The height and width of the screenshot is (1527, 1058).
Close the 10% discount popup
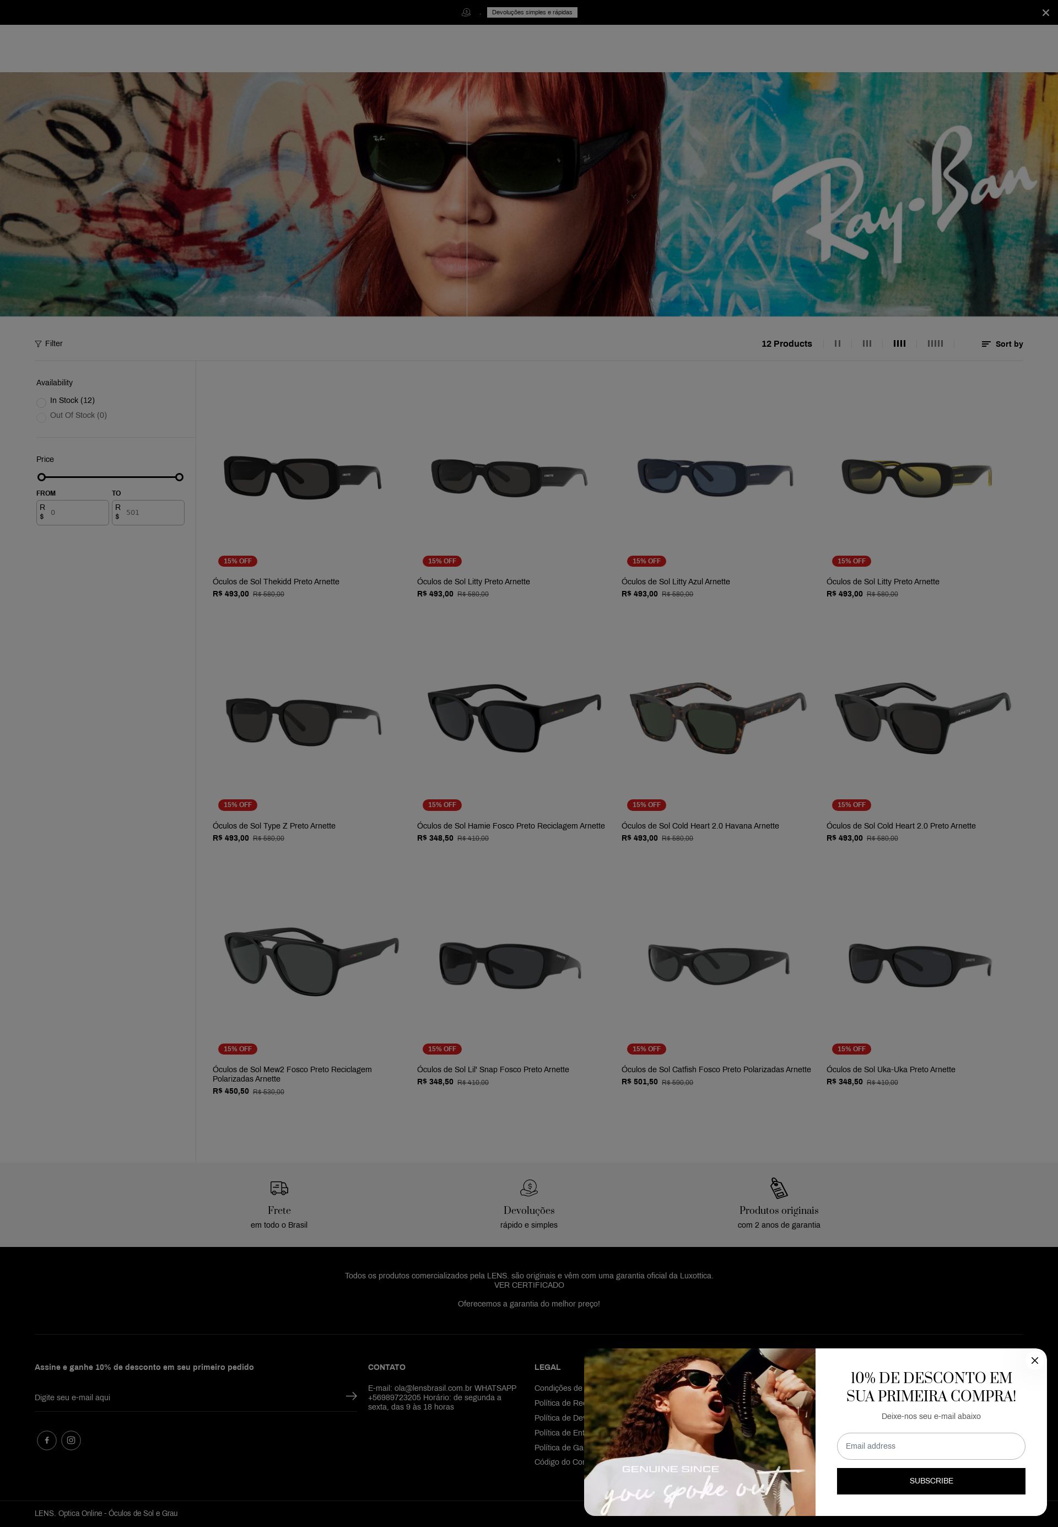point(1034,1361)
